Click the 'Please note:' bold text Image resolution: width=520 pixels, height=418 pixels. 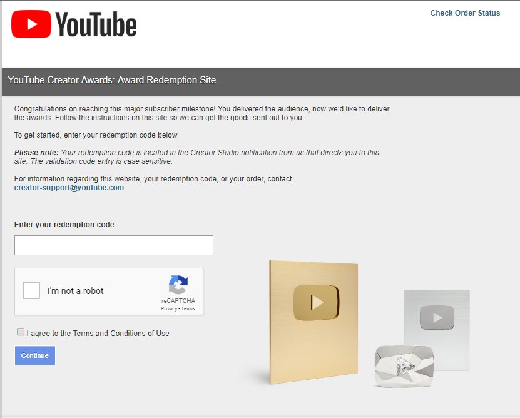(36, 153)
